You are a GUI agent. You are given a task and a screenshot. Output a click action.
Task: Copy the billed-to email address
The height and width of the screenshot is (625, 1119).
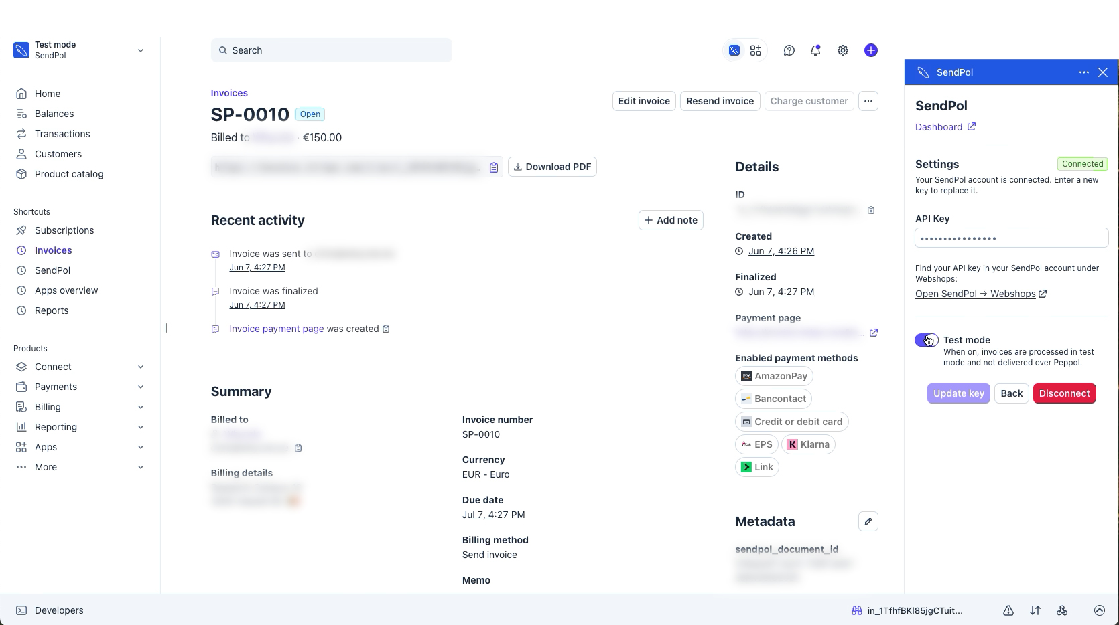coord(298,448)
